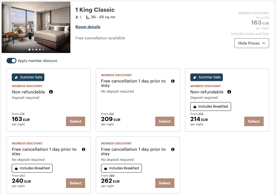Click Summer Sale tag on 163 EUR rate
This screenshot has width=276, height=195.
[x=28, y=77]
